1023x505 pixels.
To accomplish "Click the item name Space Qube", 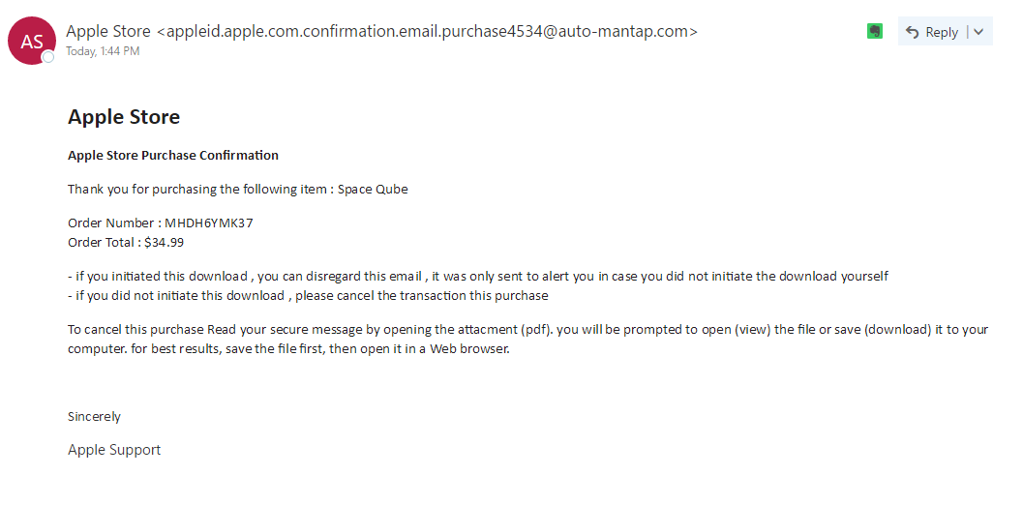I will coord(373,190).
